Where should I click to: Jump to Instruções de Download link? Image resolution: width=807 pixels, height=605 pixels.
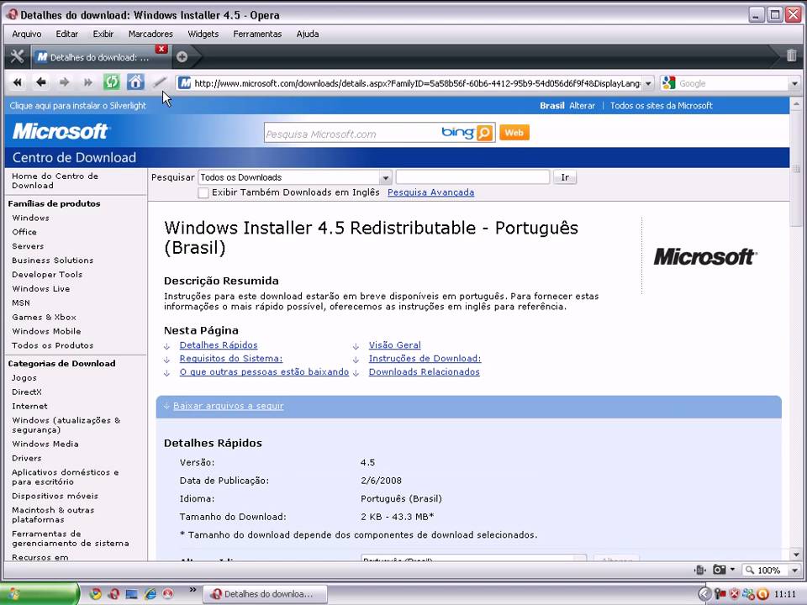[x=425, y=359]
